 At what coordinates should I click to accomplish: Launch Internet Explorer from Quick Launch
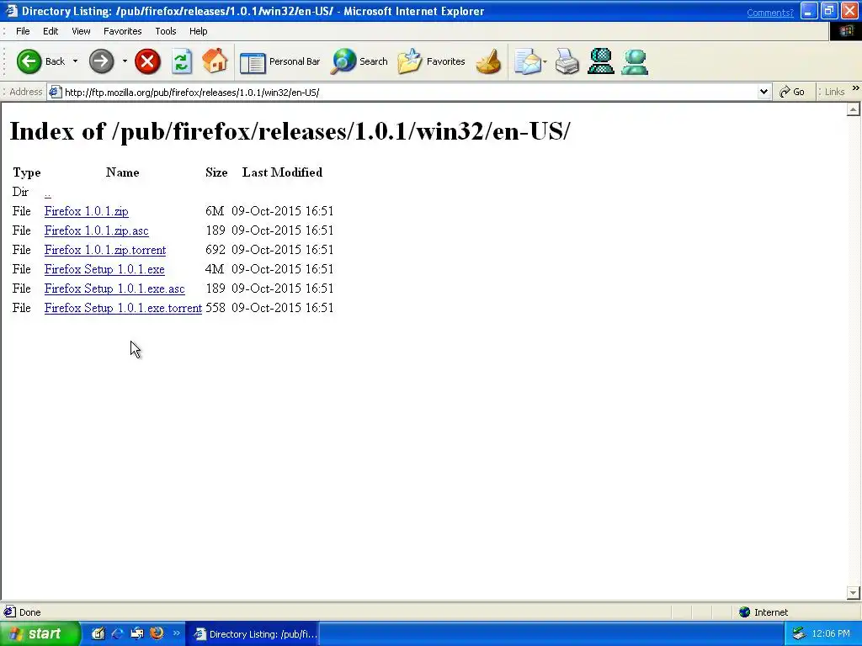[117, 634]
